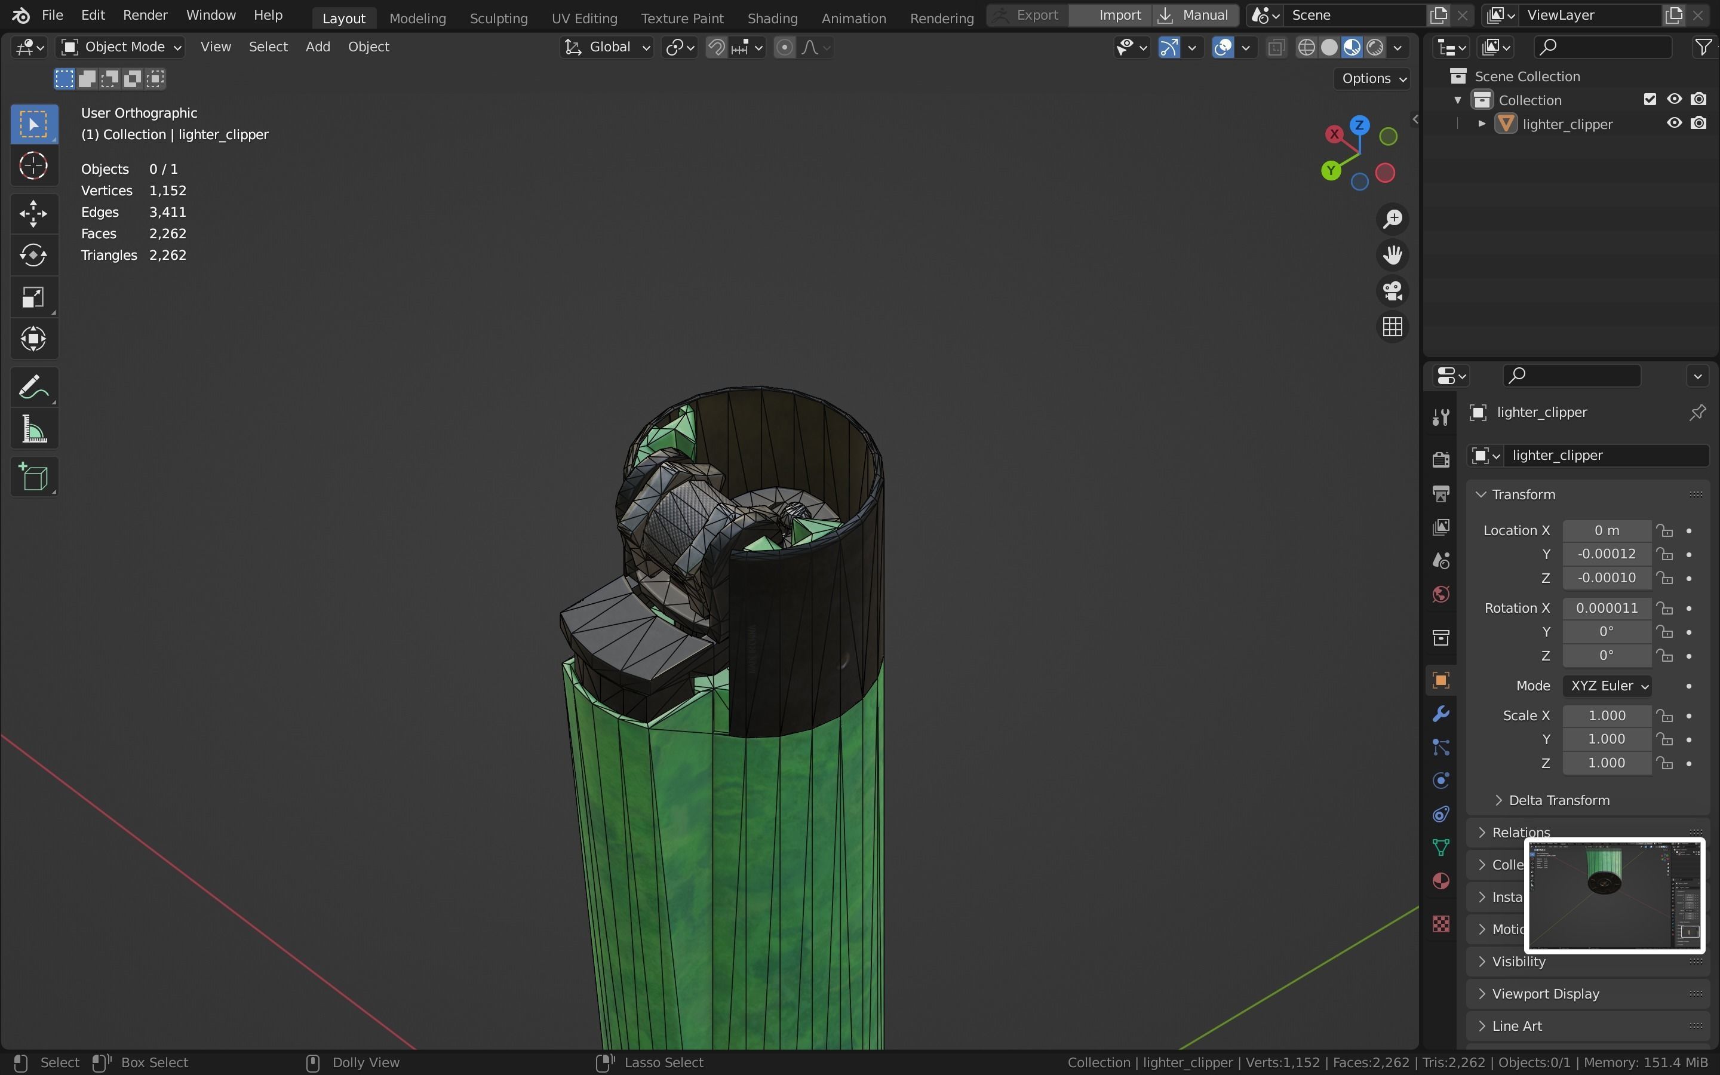Image resolution: width=1720 pixels, height=1075 pixels.
Task: Open the viewport Add menu
Action: (x=318, y=47)
